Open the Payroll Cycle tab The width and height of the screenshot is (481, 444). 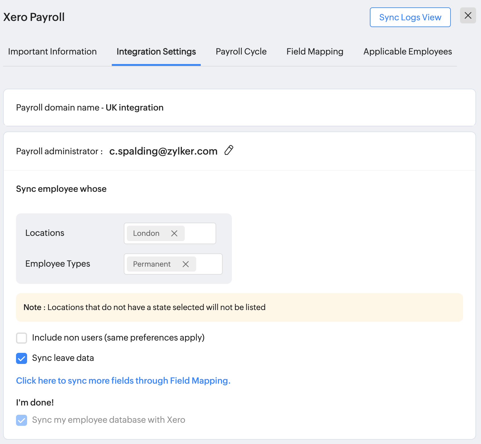click(x=241, y=51)
